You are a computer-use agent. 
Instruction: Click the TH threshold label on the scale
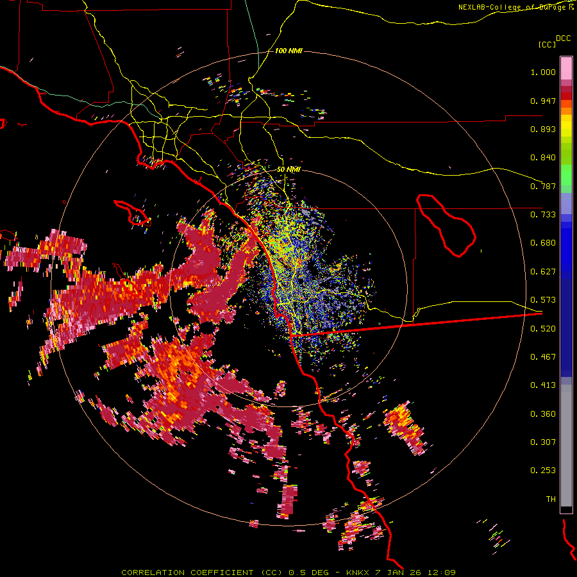551,499
